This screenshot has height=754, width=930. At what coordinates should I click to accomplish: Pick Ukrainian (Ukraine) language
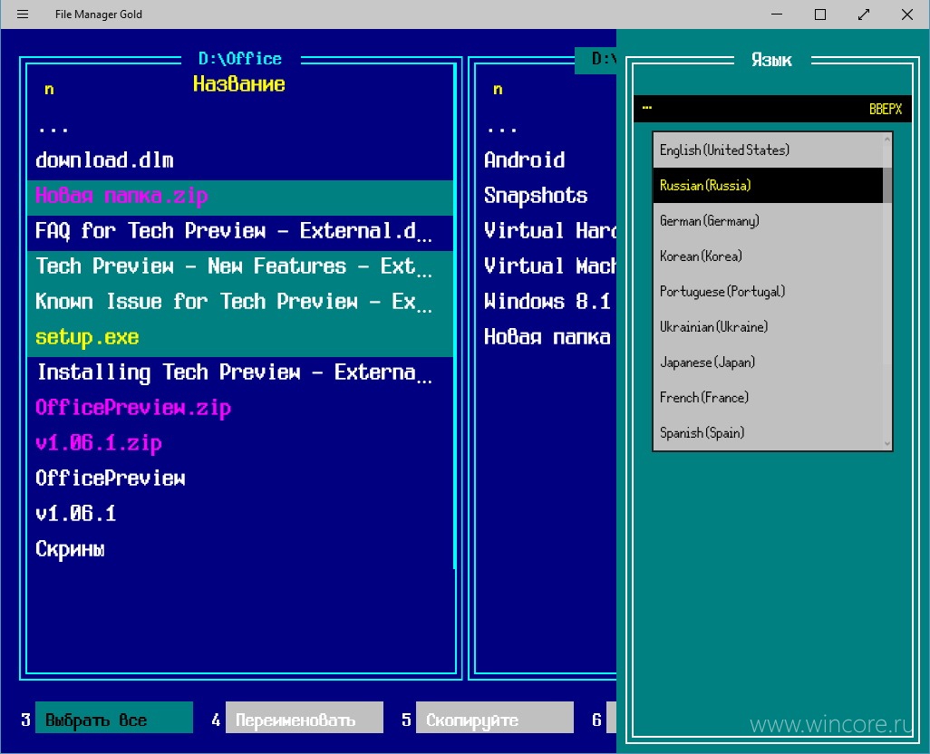(768, 326)
